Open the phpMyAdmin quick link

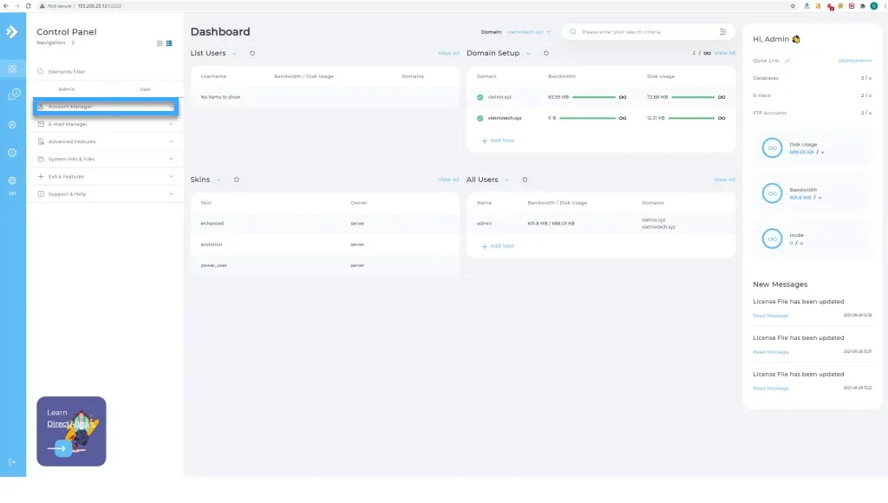tap(853, 61)
